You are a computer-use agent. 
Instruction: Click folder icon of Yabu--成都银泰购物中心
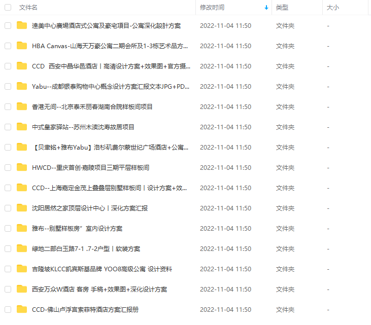click(x=22, y=86)
